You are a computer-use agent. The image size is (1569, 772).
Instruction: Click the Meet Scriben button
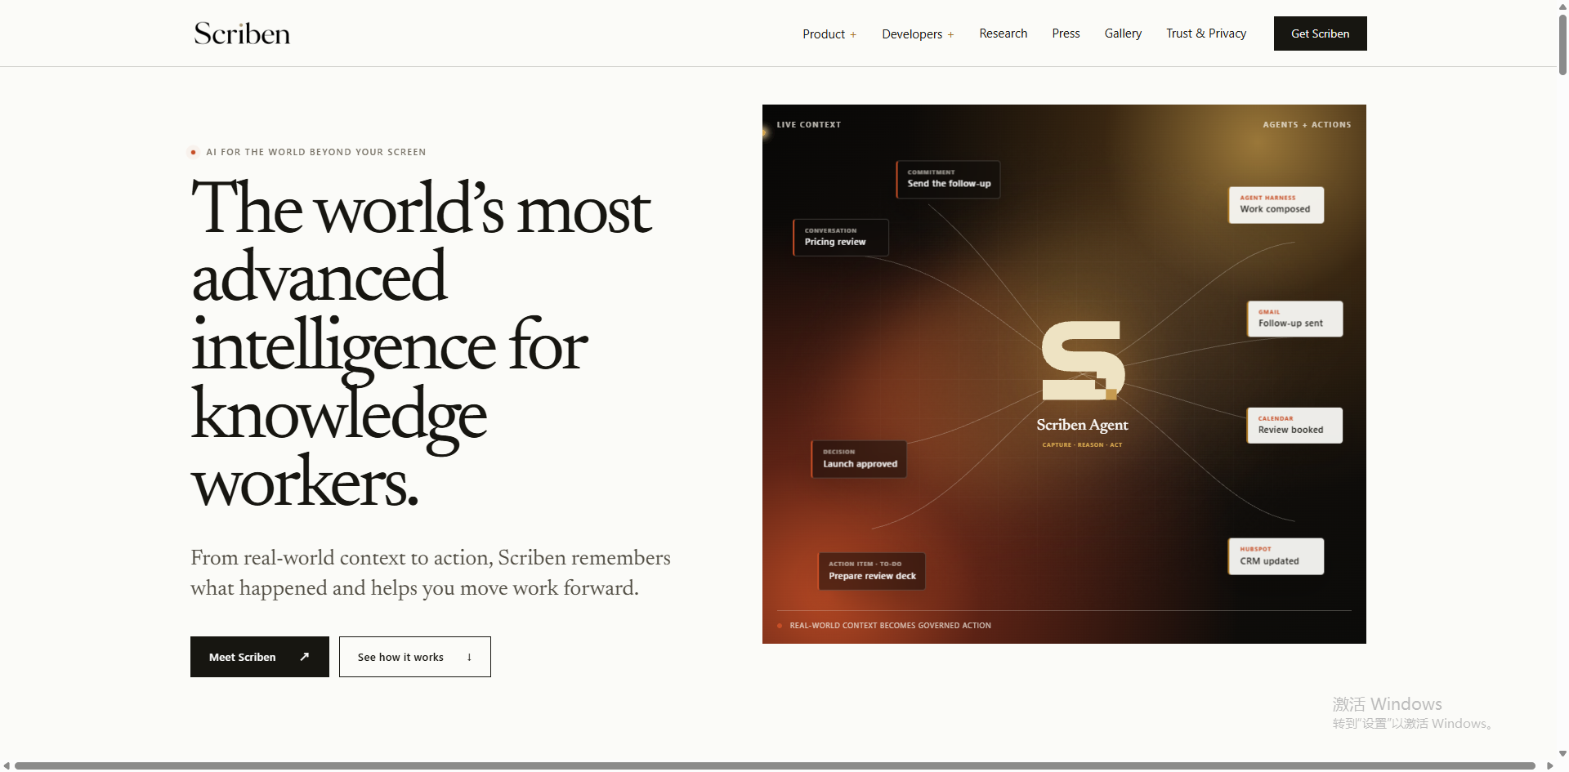coord(260,657)
